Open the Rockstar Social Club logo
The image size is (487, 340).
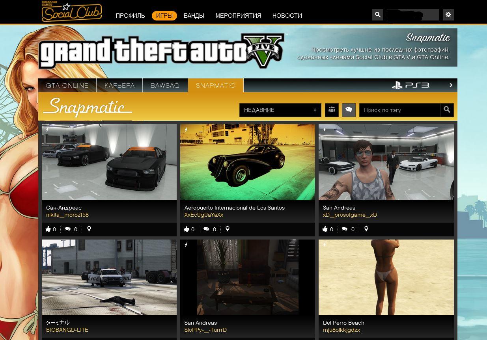(x=72, y=11)
